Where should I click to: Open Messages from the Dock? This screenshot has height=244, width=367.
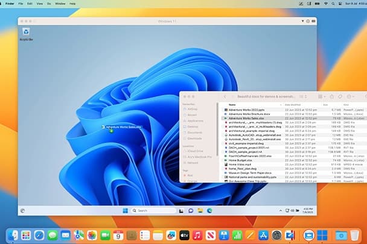tap(53, 236)
